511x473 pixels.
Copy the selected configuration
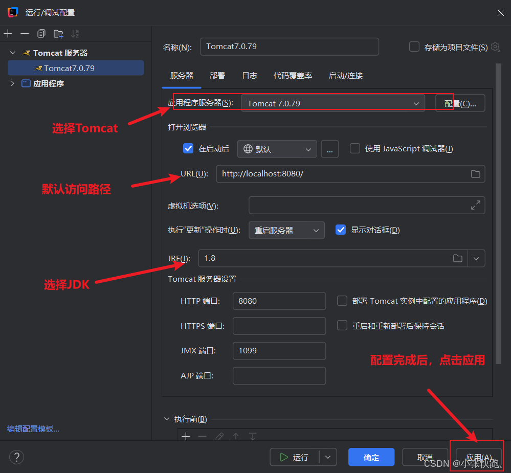tap(41, 34)
